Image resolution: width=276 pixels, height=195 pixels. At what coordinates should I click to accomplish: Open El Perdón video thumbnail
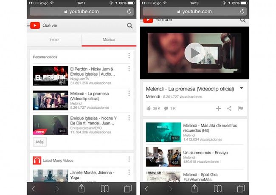[x=51, y=76]
